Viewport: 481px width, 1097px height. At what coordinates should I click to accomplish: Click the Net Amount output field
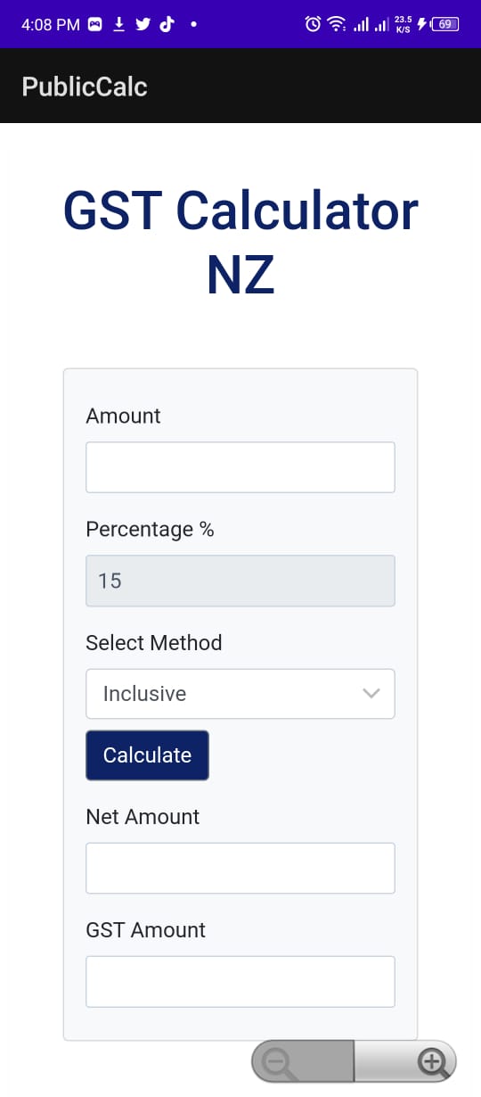pos(240,868)
